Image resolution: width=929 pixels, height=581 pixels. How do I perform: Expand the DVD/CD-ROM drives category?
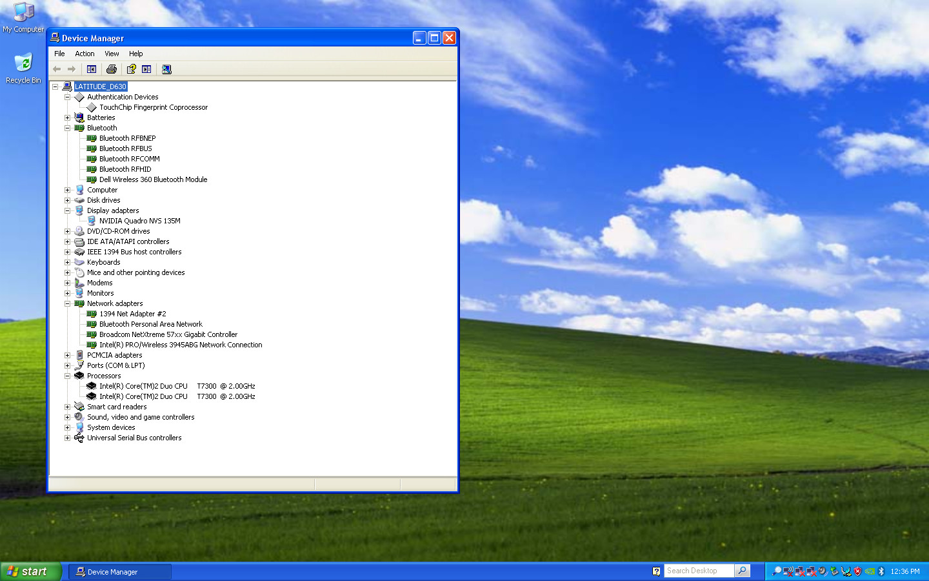pyautogui.click(x=67, y=231)
